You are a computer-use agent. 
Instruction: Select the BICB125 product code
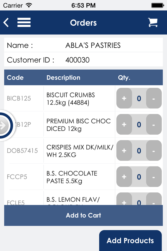coord(19,98)
